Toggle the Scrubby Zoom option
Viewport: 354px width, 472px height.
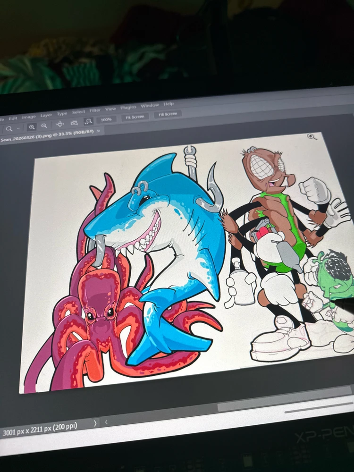(89, 121)
